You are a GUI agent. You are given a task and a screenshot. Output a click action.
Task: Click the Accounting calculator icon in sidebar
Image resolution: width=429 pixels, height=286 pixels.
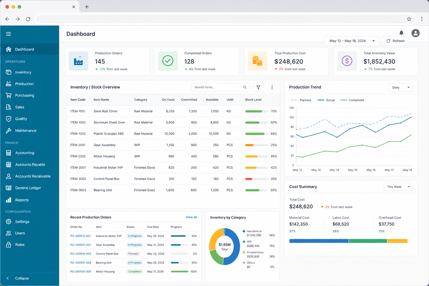click(9, 153)
